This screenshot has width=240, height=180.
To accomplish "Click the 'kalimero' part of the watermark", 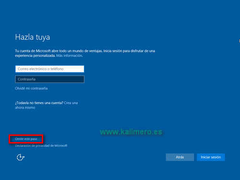I will coord(135,132).
